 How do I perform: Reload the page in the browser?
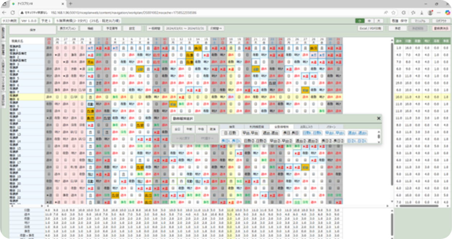[13, 12]
